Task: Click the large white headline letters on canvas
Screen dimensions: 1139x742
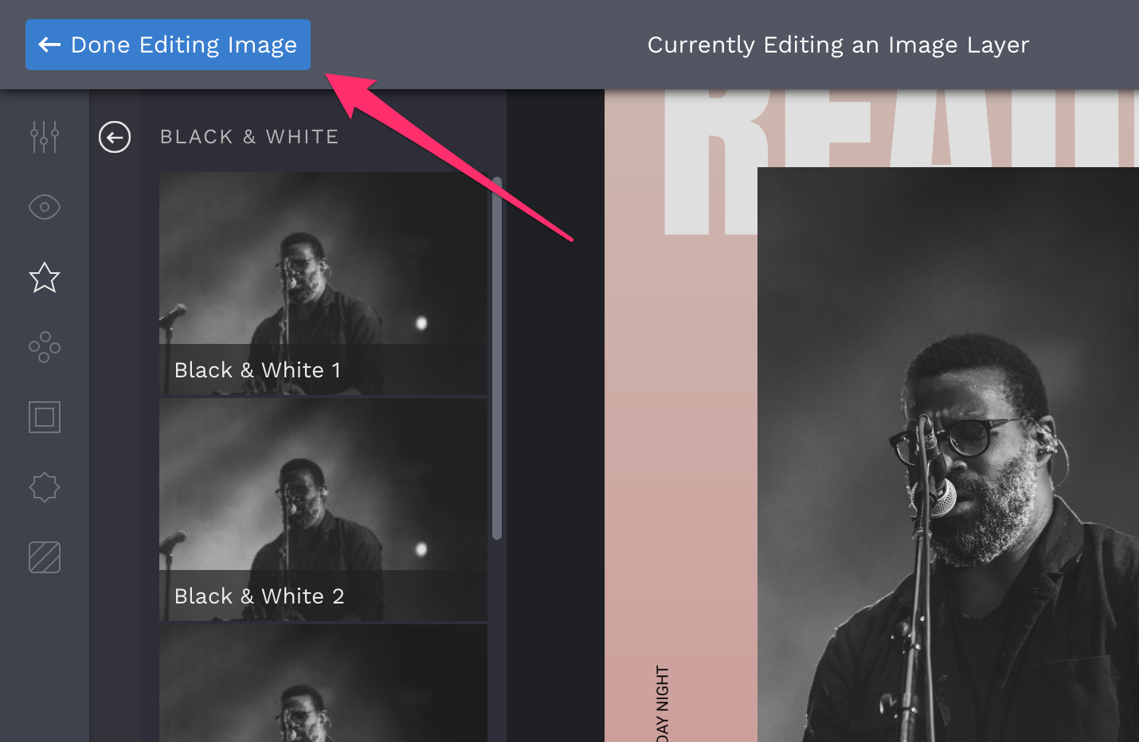Action: coord(902,162)
